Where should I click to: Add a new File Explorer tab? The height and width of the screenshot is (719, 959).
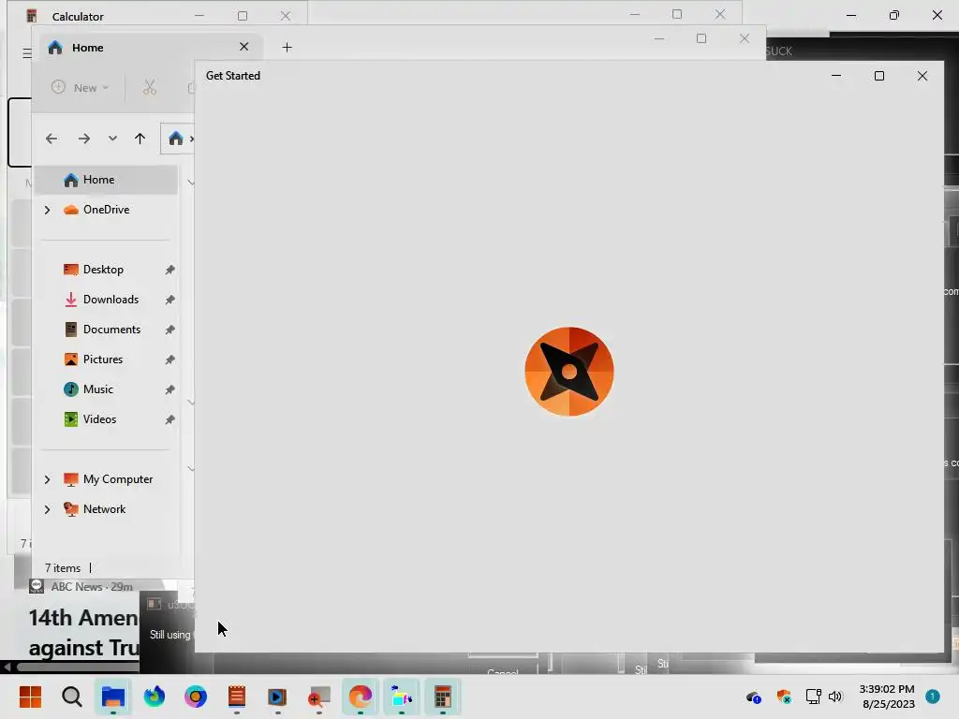(x=287, y=47)
